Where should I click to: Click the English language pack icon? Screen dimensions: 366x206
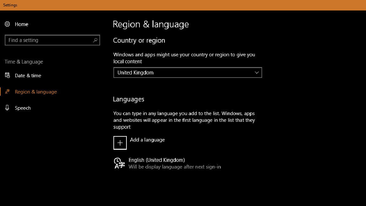coord(119,163)
